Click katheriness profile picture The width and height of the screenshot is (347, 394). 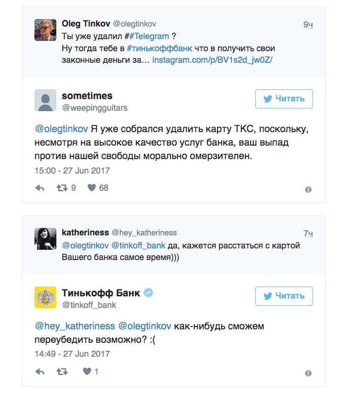click(46, 239)
